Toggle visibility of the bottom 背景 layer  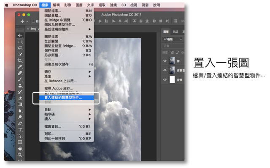[165, 79]
